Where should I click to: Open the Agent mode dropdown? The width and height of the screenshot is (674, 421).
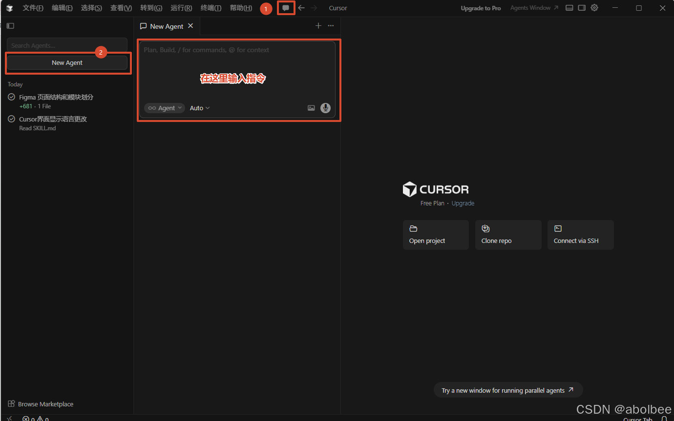click(165, 108)
